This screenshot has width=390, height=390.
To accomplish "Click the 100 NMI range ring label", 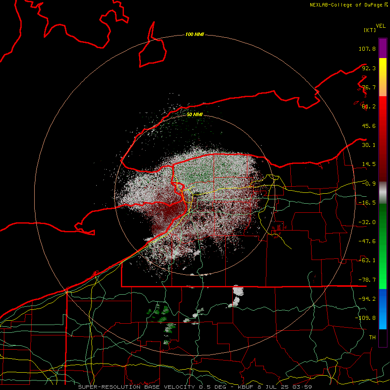I will pos(195,34).
